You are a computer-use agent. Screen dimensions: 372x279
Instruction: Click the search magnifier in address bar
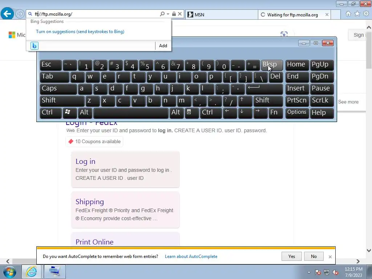(162, 14)
